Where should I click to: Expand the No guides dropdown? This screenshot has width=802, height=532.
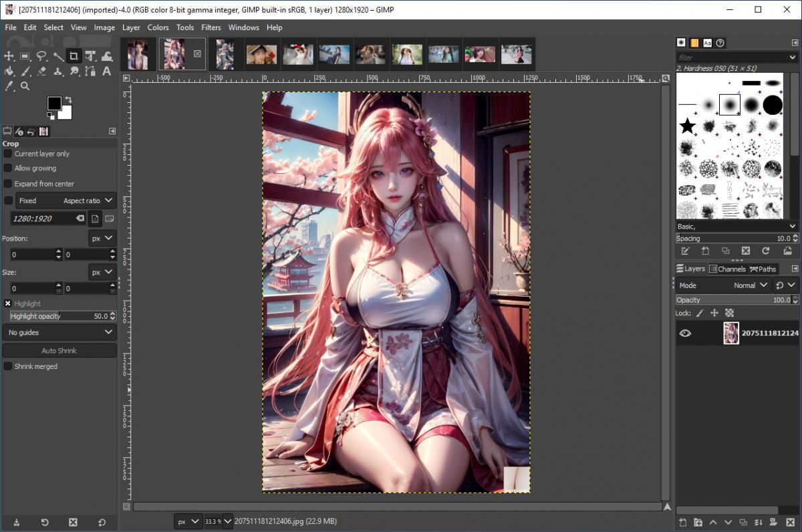coord(59,332)
